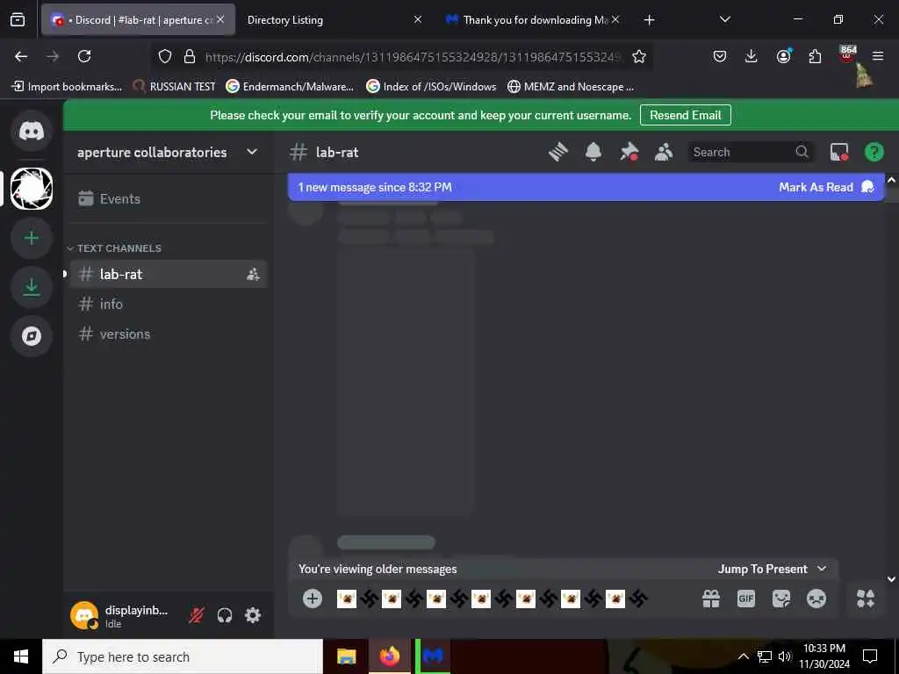Screen dimensions: 899x674
Task: Click the site padlock icon
Action: (x=190, y=56)
